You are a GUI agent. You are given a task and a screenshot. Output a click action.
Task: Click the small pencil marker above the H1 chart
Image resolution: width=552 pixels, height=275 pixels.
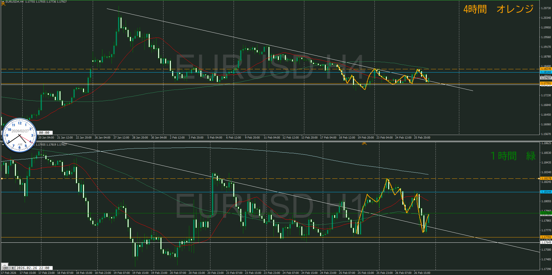point(364,144)
